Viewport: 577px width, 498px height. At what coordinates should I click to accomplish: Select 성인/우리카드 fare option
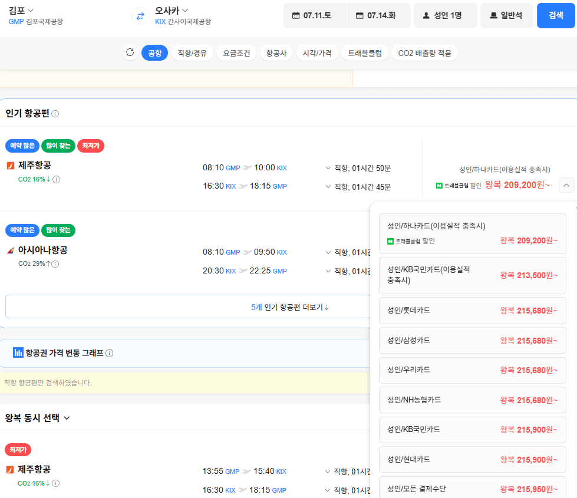pyautogui.click(x=473, y=370)
